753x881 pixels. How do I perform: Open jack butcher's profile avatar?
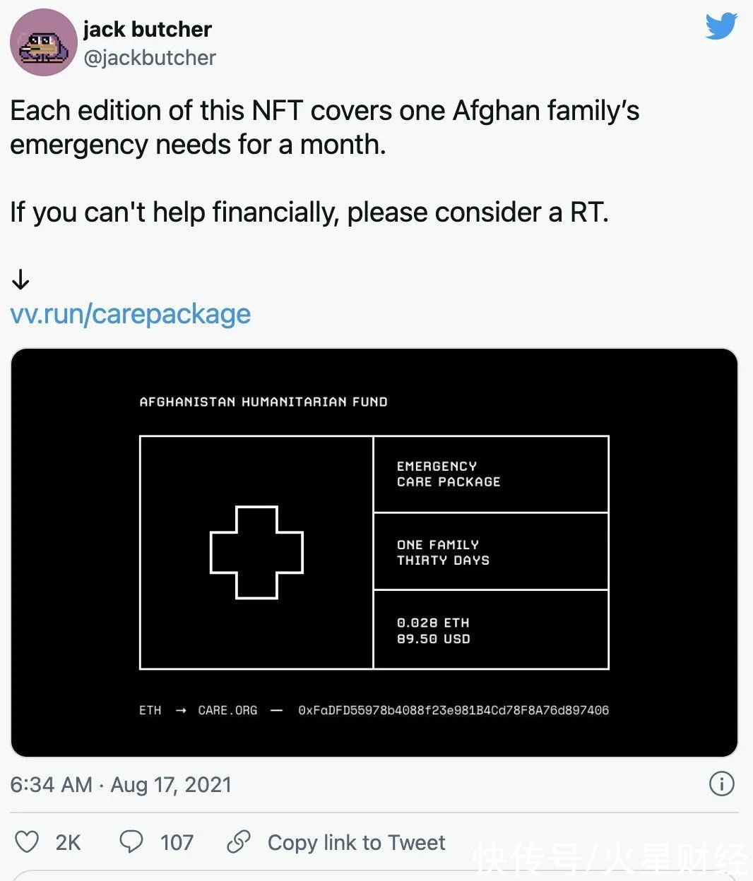click(44, 42)
